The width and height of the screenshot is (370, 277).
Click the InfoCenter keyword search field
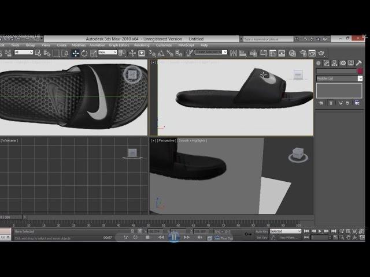pos(267,39)
